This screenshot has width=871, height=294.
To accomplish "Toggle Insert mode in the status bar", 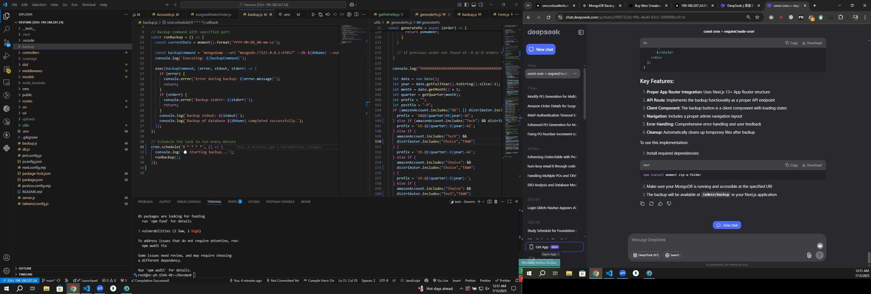I will click(x=456, y=280).
